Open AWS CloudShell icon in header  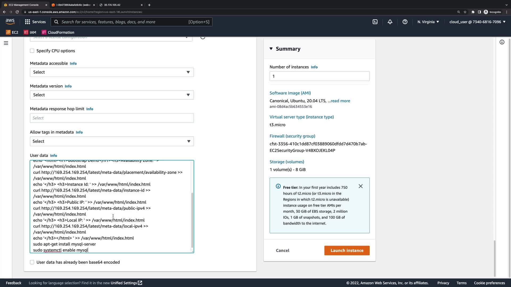pos(375,22)
